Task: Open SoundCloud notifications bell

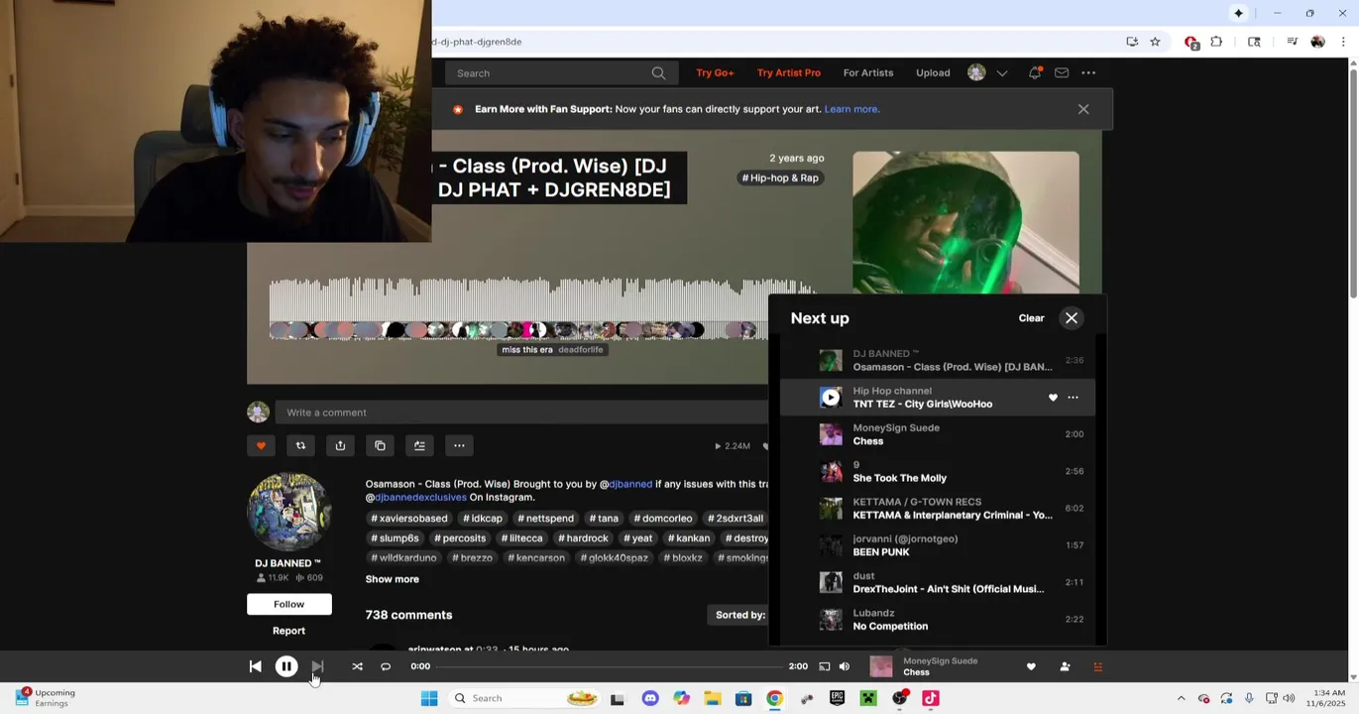Action: click(x=1035, y=73)
